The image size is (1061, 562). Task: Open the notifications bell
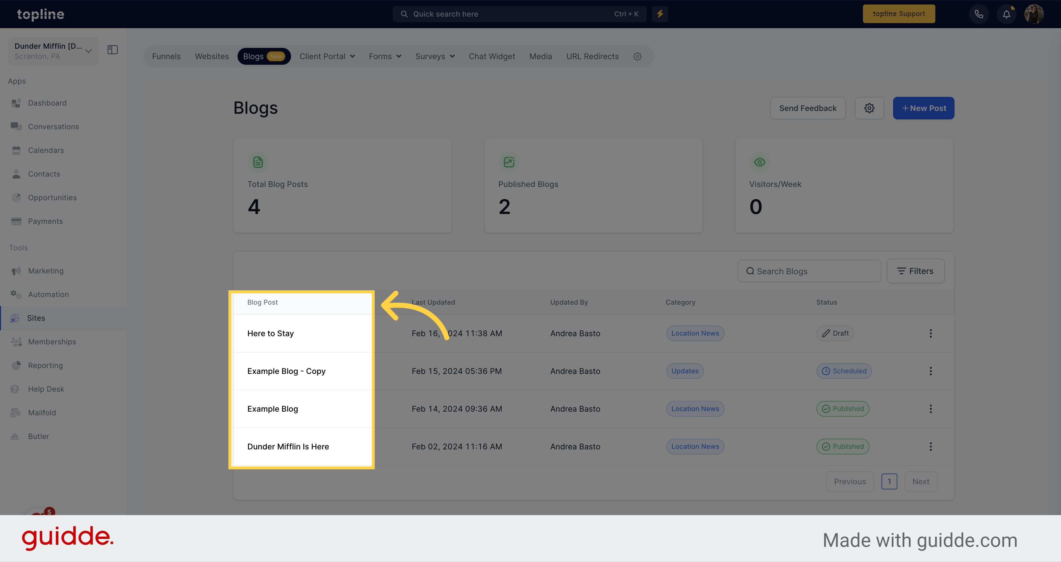click(1006, 14)
